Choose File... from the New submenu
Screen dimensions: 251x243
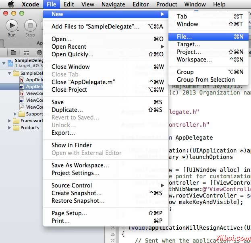[x=184, y=37]
